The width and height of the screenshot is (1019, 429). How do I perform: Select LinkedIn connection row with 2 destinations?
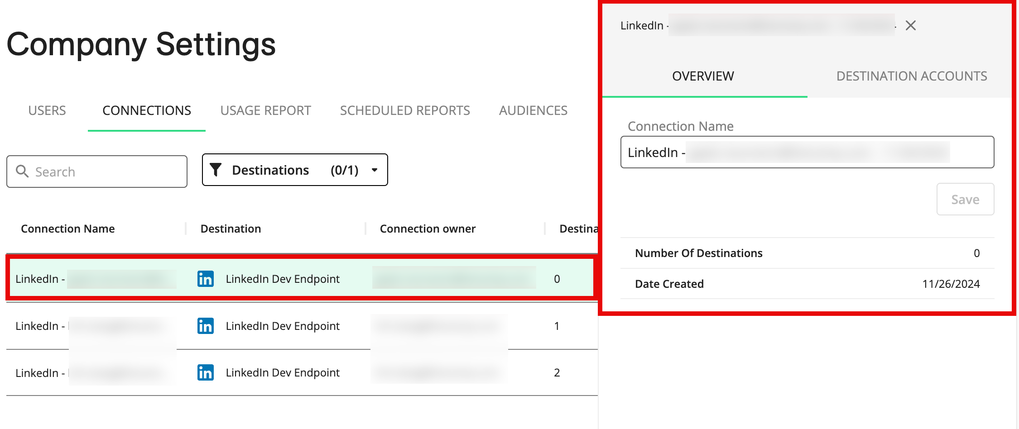point(301,372)
